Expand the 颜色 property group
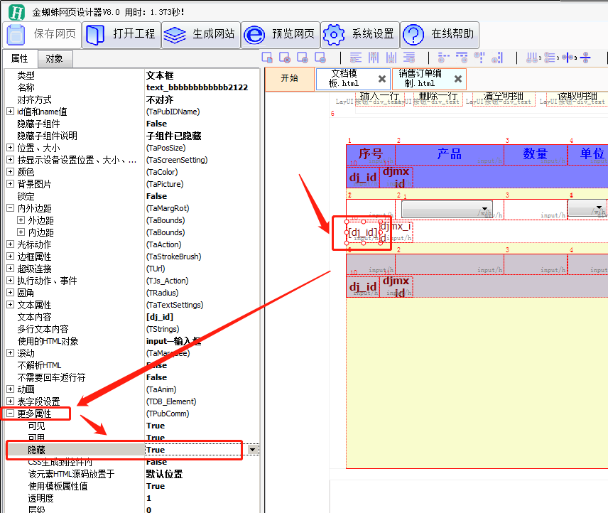Screen dimensions: 608x513 10,172
